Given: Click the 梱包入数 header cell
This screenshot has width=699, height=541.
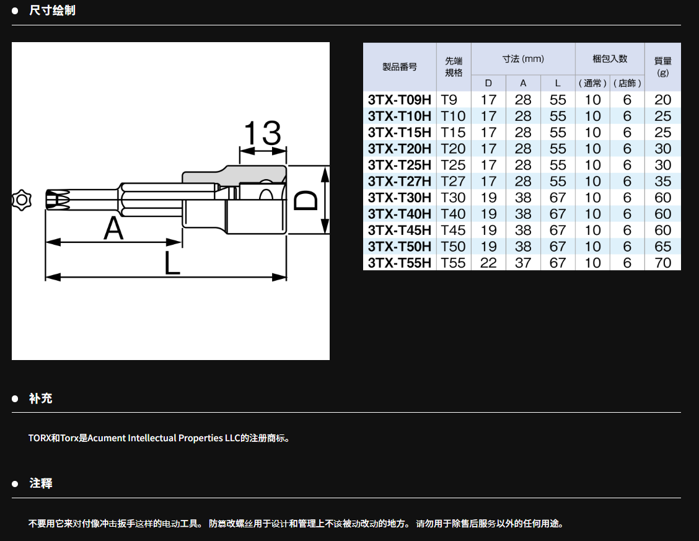Looking at the screenshot, I should pos(610,59).
